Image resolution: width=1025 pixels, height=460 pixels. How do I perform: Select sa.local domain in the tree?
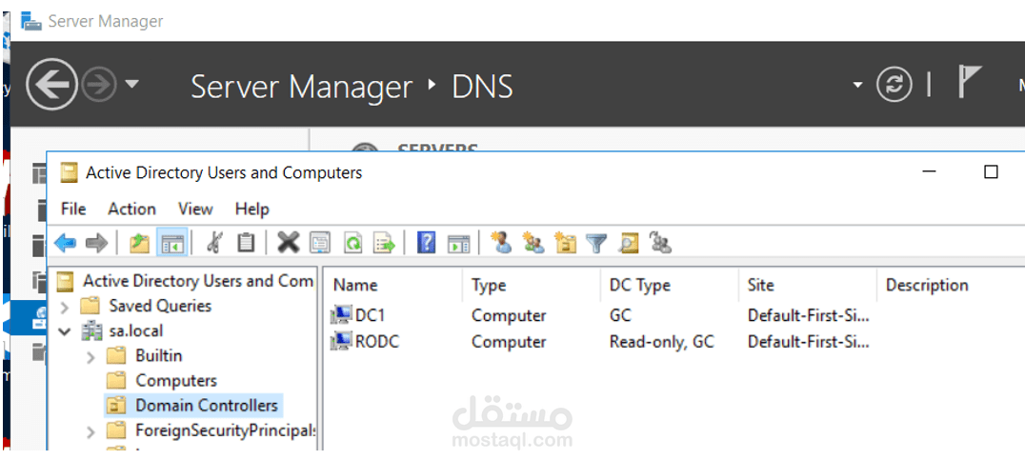coord(136,330)
